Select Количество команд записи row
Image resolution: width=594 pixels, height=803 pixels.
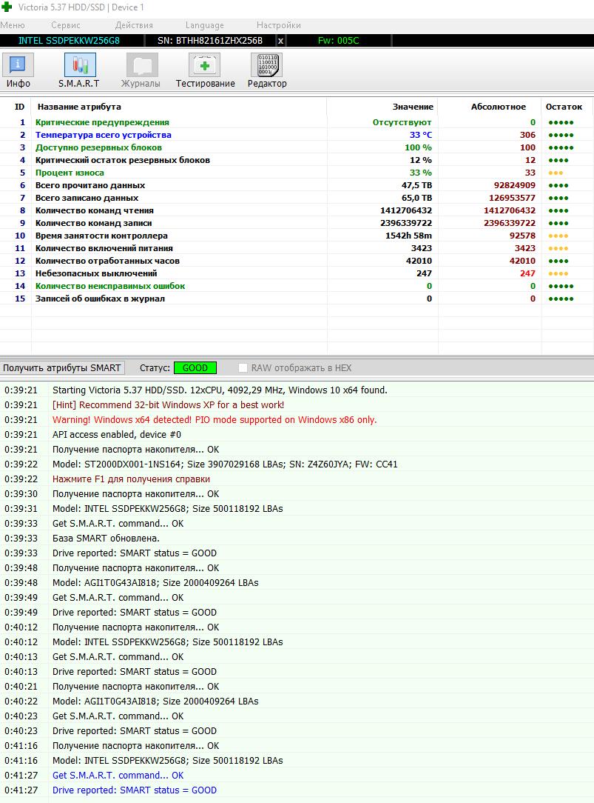pyautogui.click(x=297, y=223)
